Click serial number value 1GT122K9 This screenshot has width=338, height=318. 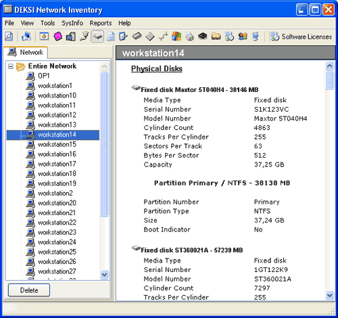[271, 270]
